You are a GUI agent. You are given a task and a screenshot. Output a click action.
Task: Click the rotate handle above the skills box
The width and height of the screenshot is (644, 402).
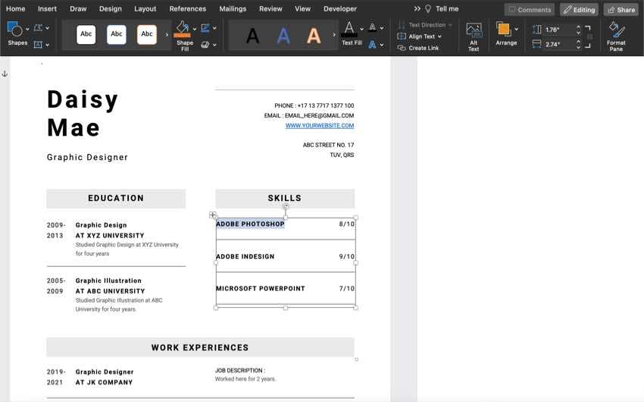(286, 207)
